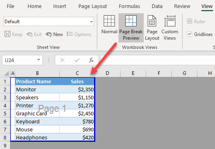Screen dimensions: 215x149
Task: Select column G header
Action: 184,73
